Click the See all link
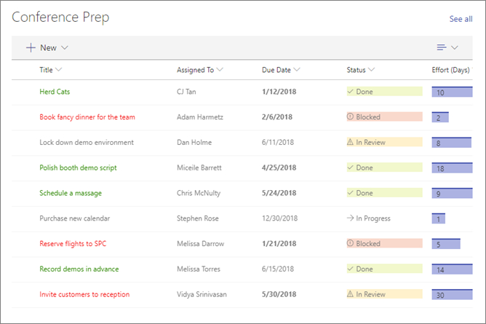Viewport: 486px width, 324px height. click(461, 19)
